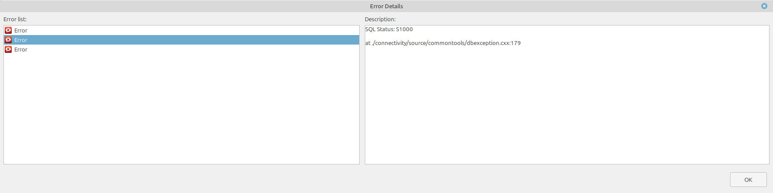Image resolution: width=773 pixels, height=193 pixels.
Task: Select the first Error entry in the list
Action: coord(21,30)
